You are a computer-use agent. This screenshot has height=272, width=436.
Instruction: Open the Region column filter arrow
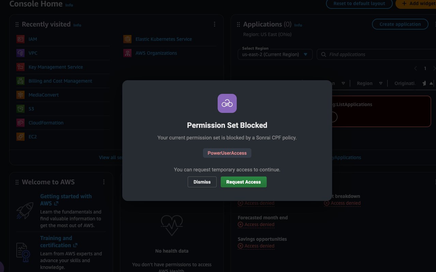381,83
